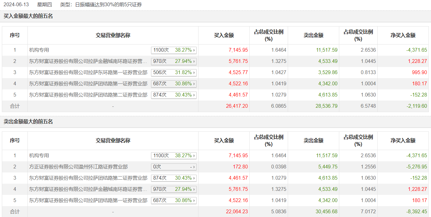The image size is (431, 217).
Task: Click the 星期四 weekday label
Action: tap(44, 5)
